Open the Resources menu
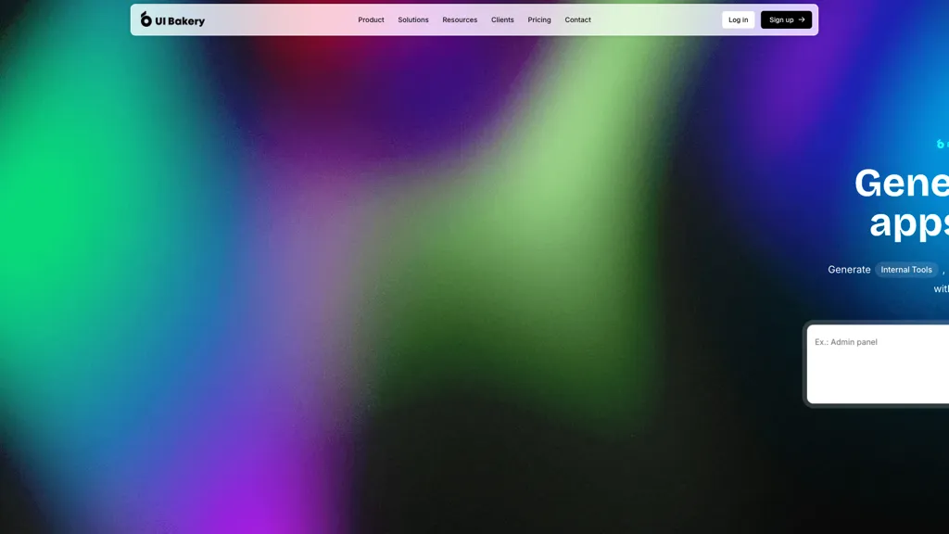Image resolution: width=949 pixels, height=534 pixels. [460, 20]
